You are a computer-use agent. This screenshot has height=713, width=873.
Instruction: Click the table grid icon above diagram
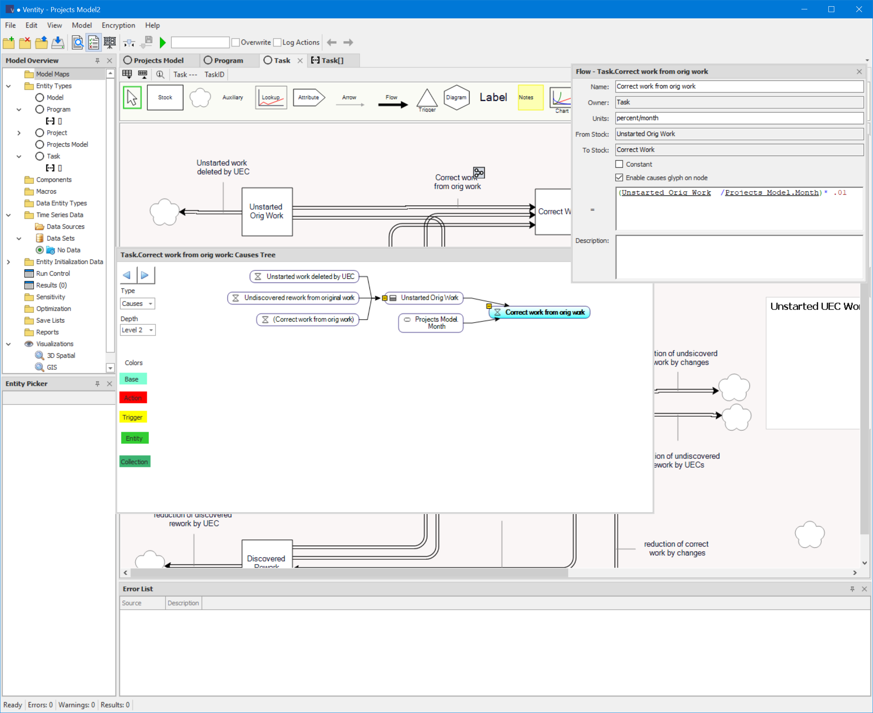(127, 74)
